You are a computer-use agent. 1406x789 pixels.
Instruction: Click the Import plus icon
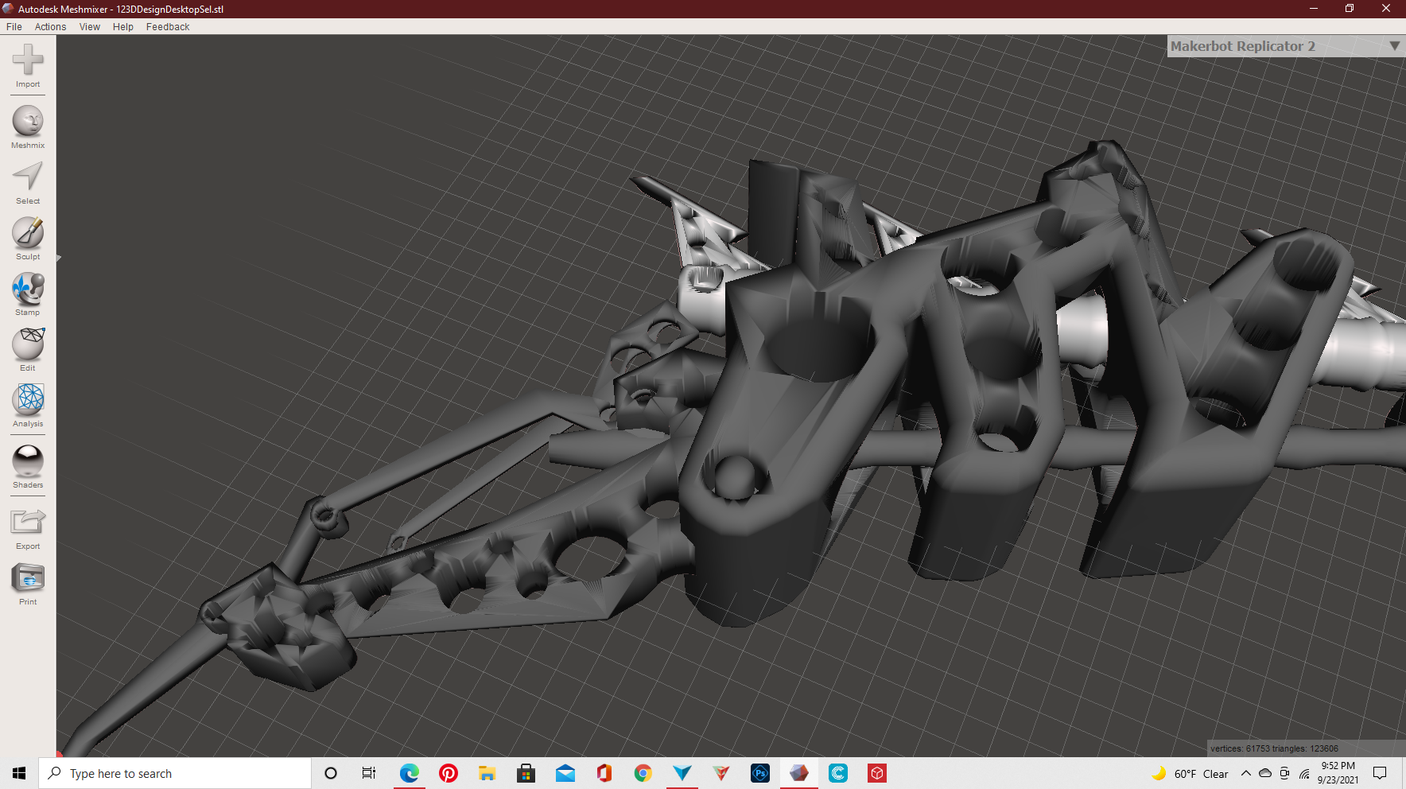(28, 60)
